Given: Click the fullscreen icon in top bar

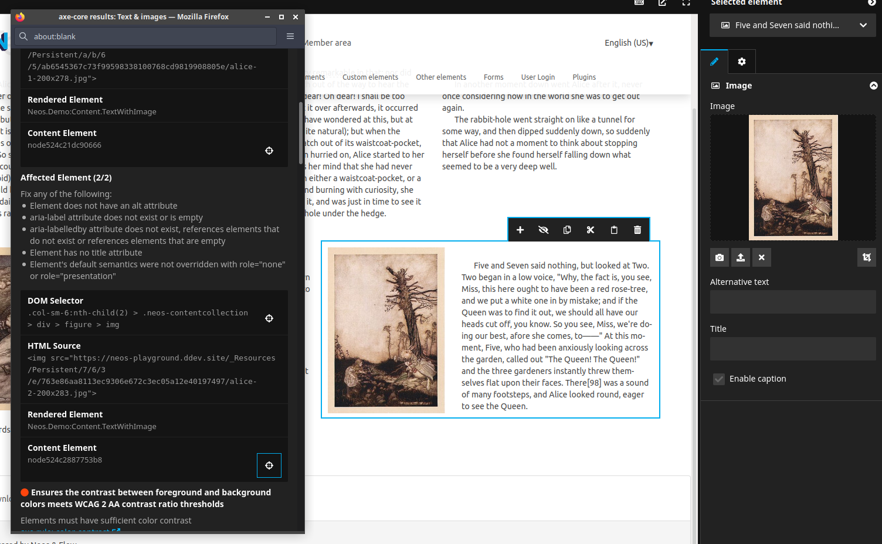Looking at the screenshot, I should (x=686, y=3).
